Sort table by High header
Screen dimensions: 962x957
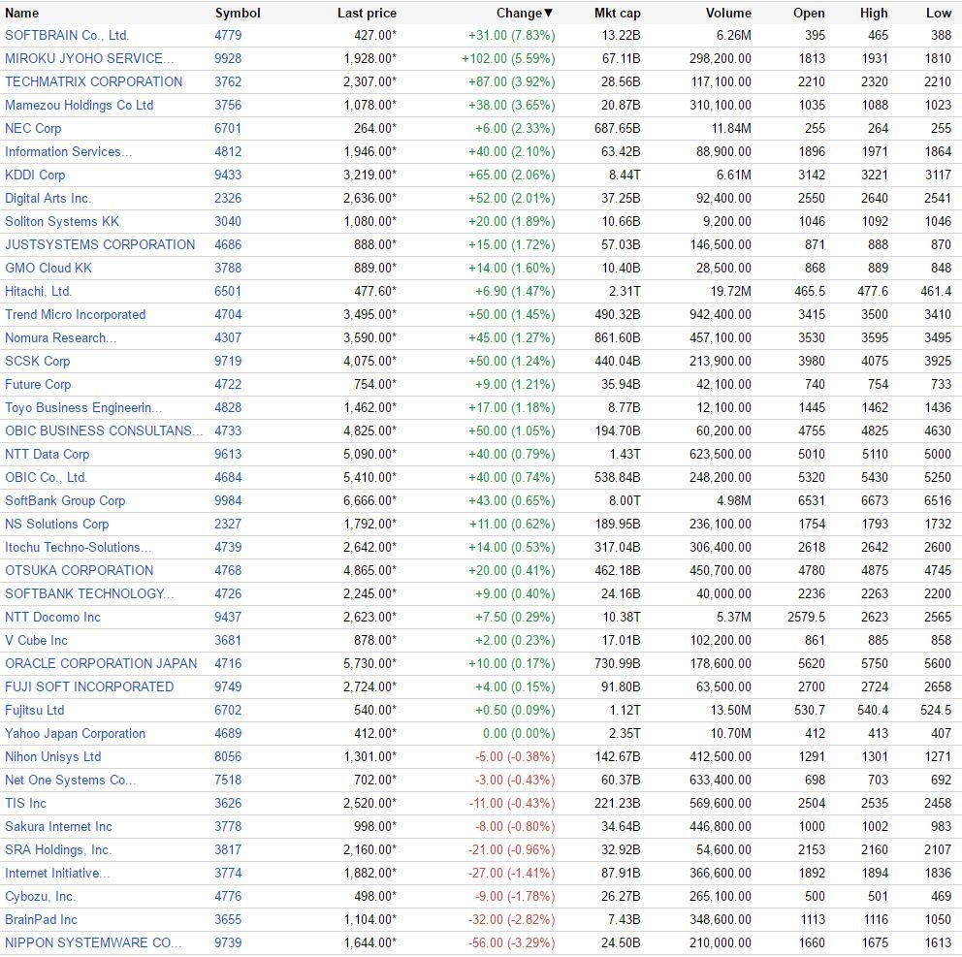(x=874, y=13)
